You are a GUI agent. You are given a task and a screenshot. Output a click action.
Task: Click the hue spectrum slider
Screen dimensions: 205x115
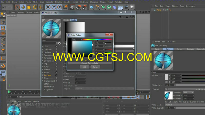tap(97, 40)
